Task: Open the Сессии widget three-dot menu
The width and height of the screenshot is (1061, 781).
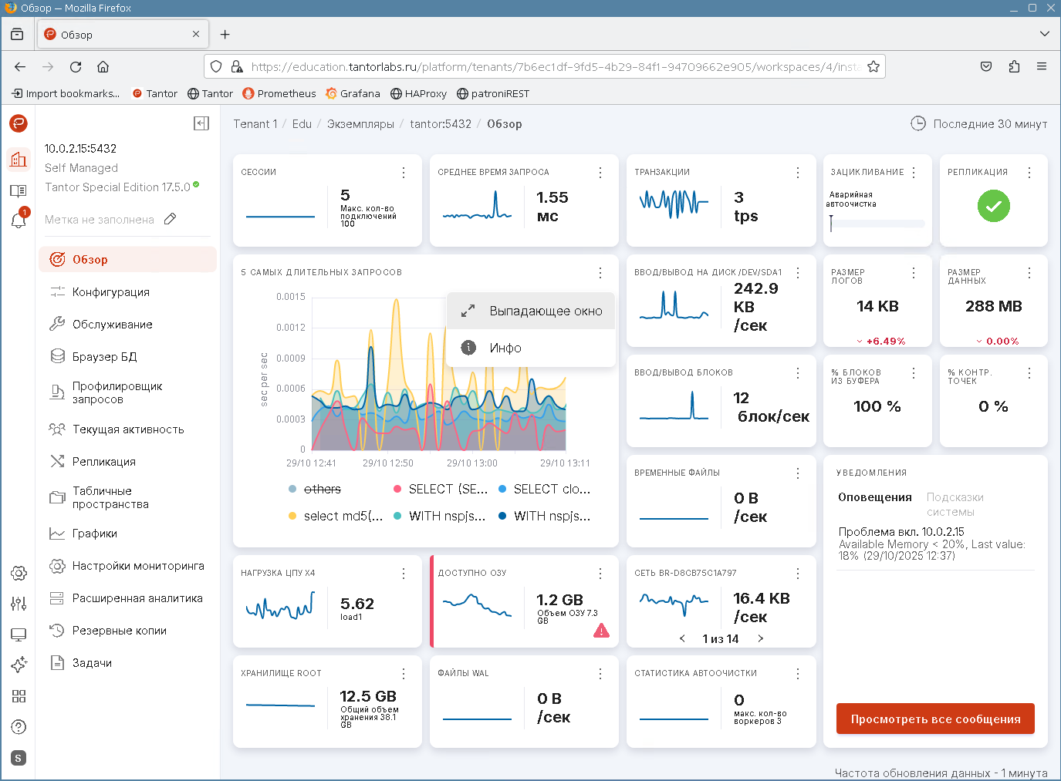Action: tap(404, 173)
